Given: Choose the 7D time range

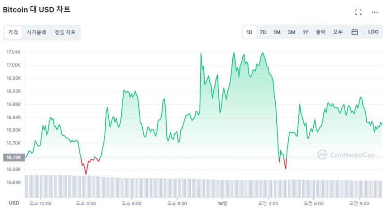Looking at the screenshot, I should point(263,32).
